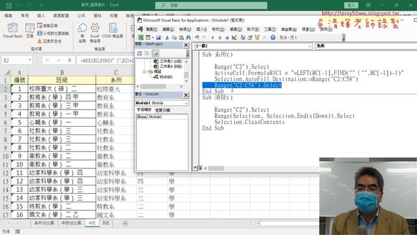Click the Find binoculars icon in VBA toolbar
This screenshot has height=235, width=417.
pyautogui.click(x=188, y=38)
